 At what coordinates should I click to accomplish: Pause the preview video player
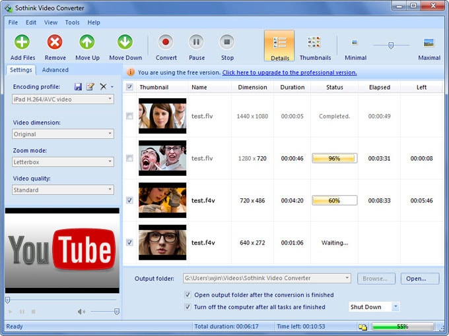(22, 312)
